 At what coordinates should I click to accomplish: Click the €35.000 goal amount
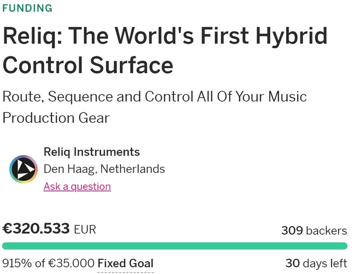point(70,264)
